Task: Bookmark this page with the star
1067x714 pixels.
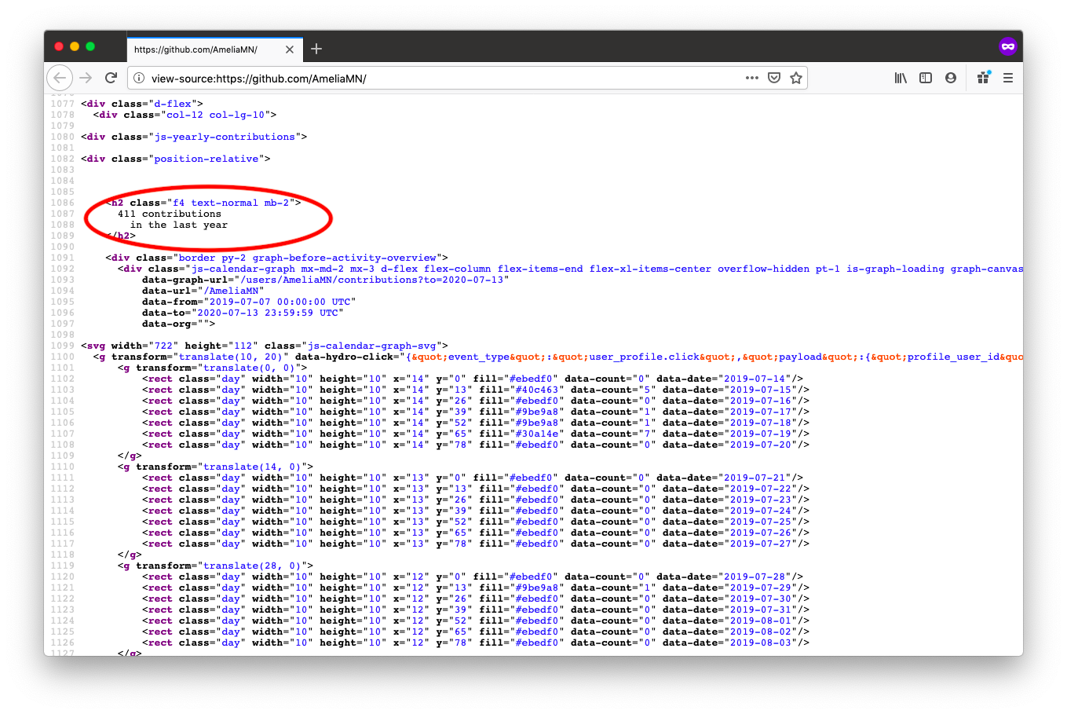Action: click(796, 78)
